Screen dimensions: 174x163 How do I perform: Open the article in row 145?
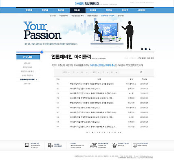click(85, 122)
